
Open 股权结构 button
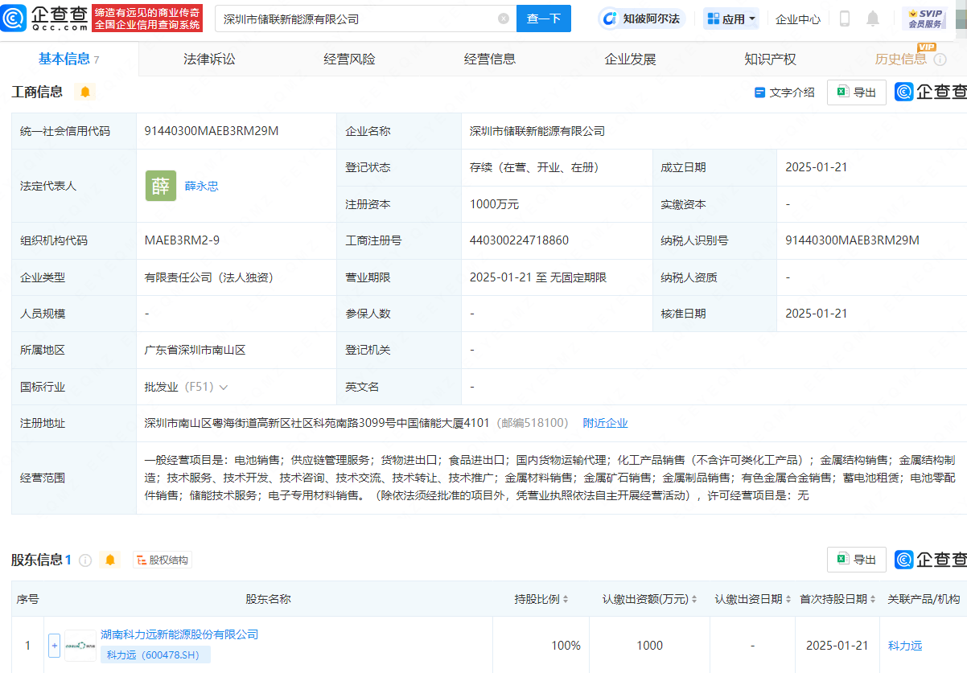tap(163, 560)
